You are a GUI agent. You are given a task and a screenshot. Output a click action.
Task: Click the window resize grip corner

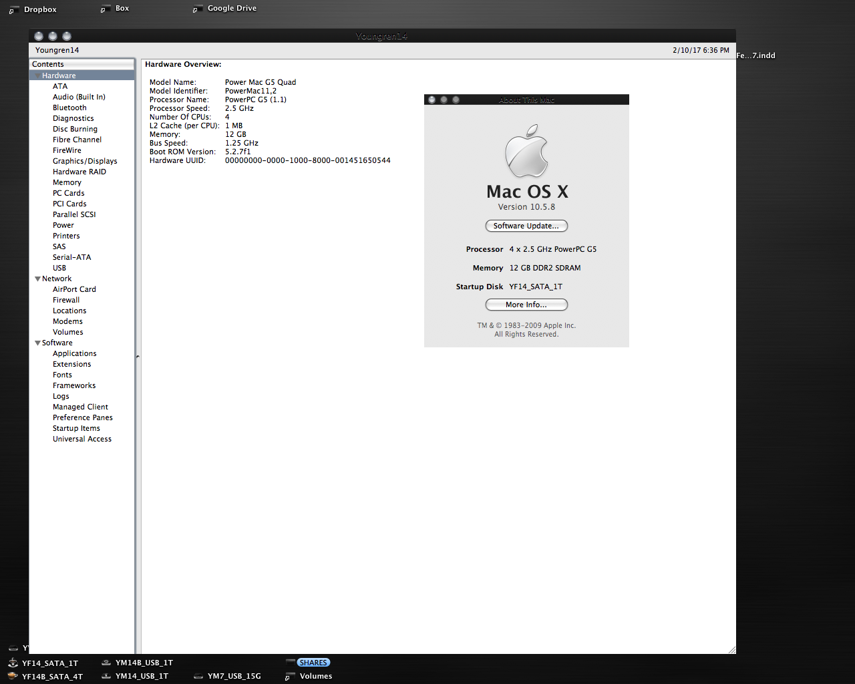point(731,649)
